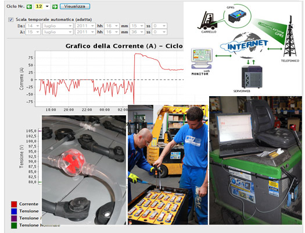Click the 105,0 voltage axis label
Screen dimensions: 305x233
point(31,131)
